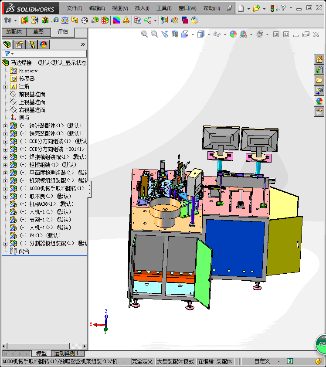Click the Curvature rainbow icon
326x367 pixels.
coord(116,20)
